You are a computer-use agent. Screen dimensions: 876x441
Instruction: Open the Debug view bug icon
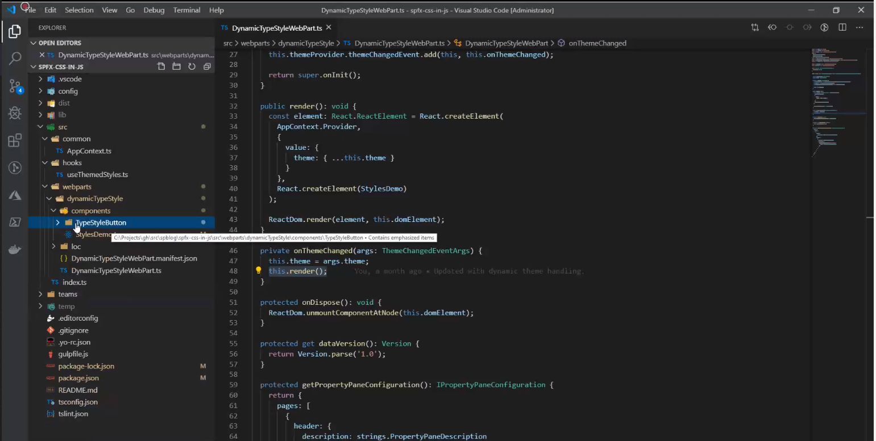(x=15, y=113)
